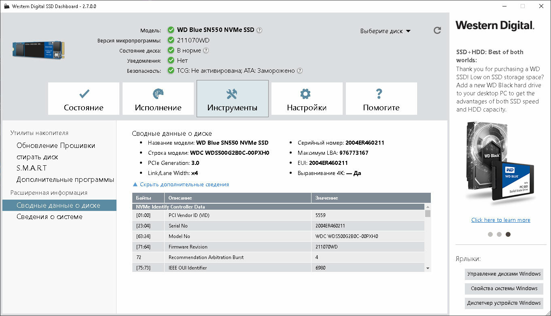Screen dimensions: 551x316
Task: Click help icon next to model name
Action: [x=259, y=30]
